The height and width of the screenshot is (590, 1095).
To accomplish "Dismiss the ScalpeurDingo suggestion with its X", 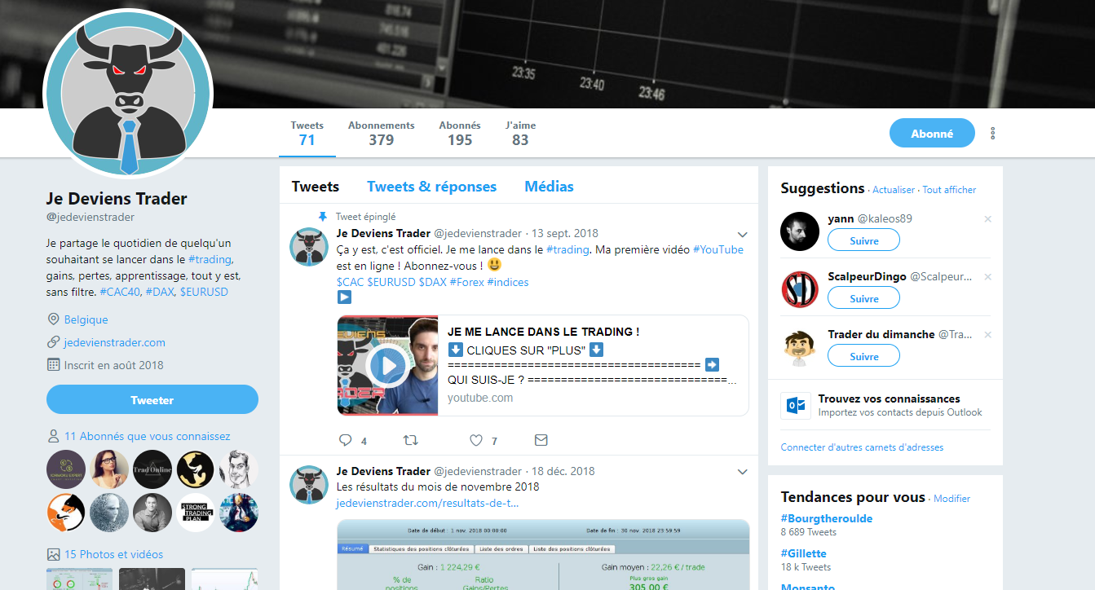I will (x=987, y=277).
